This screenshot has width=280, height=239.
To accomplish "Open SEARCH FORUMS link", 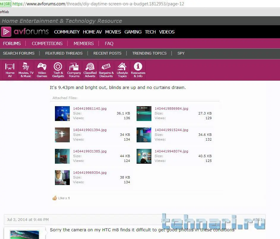I will pos(19,53).
